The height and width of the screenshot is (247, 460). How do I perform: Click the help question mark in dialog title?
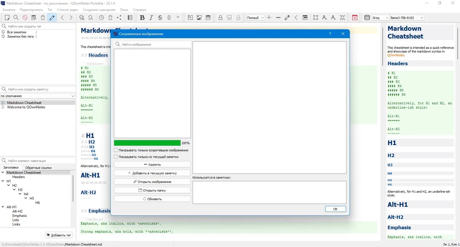330,34
